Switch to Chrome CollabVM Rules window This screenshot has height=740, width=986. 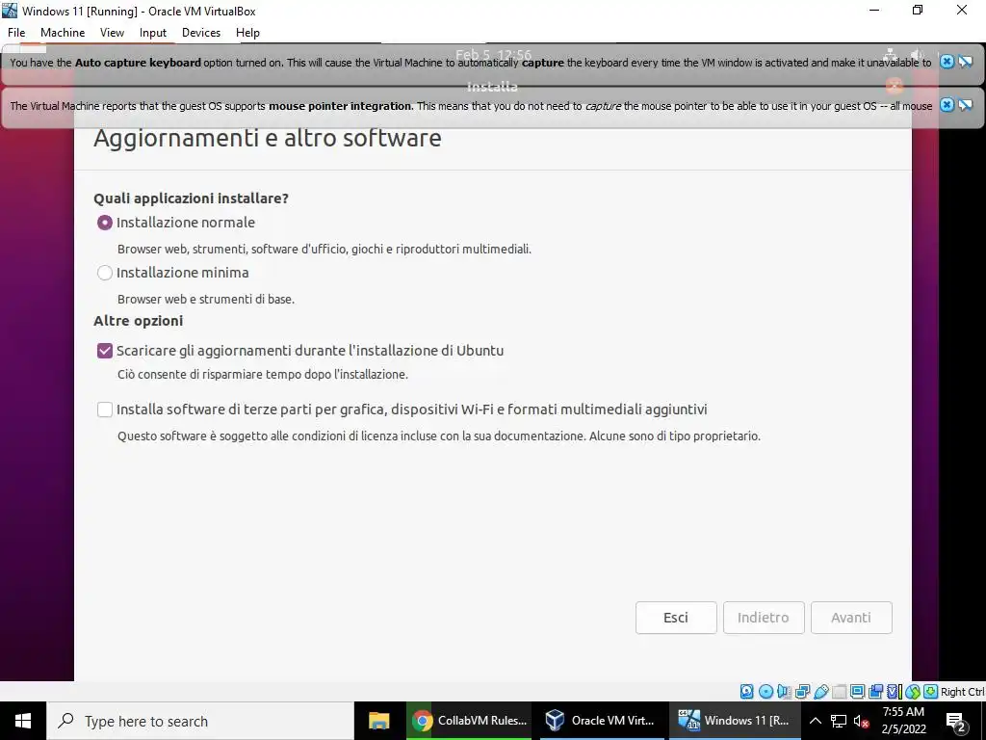[x=469, y=721]
